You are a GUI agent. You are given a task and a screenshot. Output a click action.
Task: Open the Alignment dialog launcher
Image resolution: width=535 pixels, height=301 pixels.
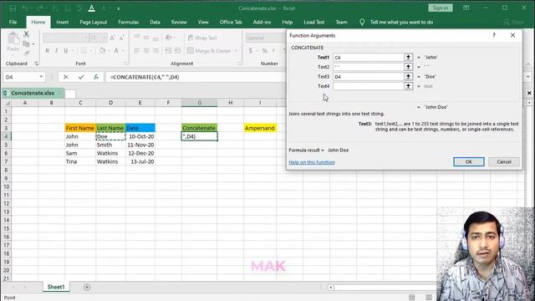238,64
